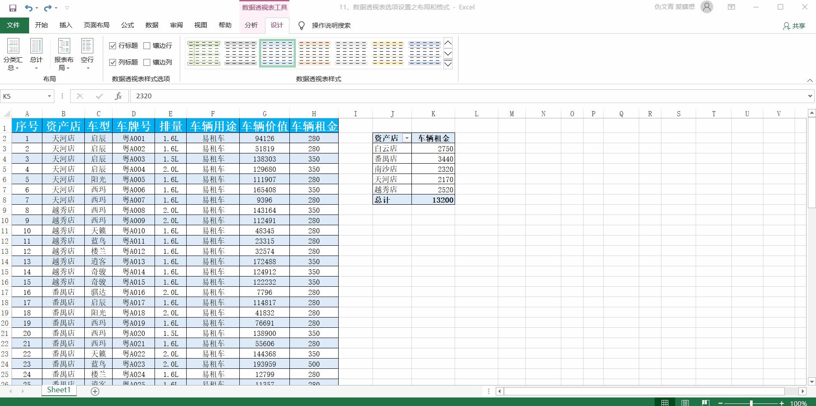This screenshot has height=406, width=816.
Task: Switch to Page Layout view
Action: pyautogui.click(x=685, y=403)
